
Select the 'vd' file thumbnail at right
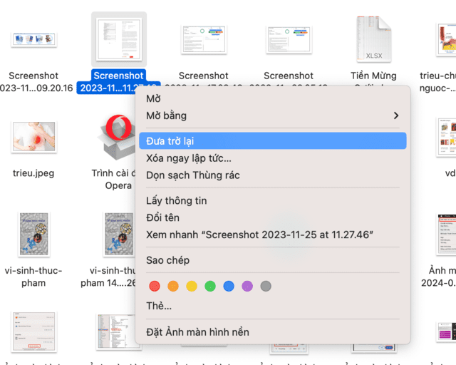click(x=447, y=137)
